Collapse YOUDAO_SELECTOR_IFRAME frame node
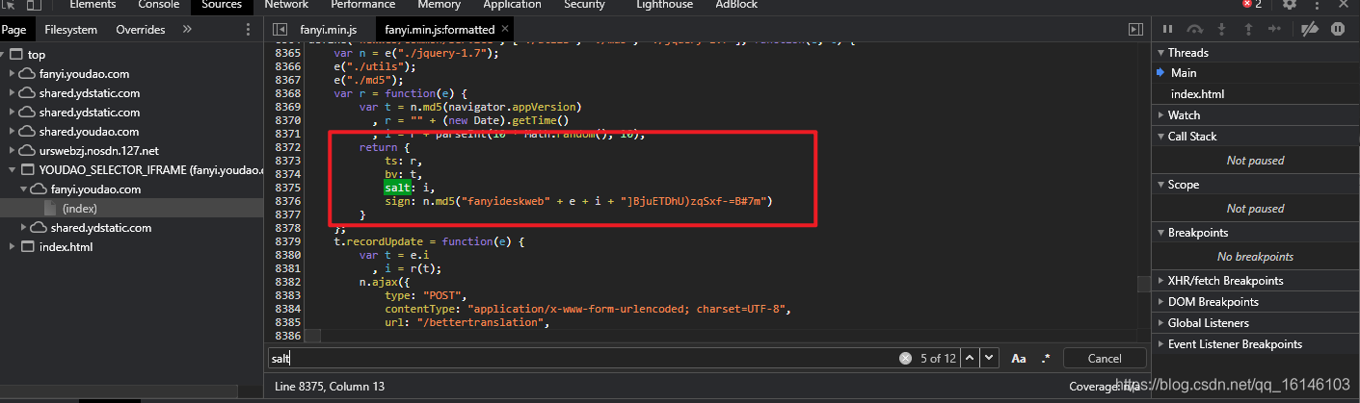Screen dimensions: 1360x403 (x=13, y=170)
